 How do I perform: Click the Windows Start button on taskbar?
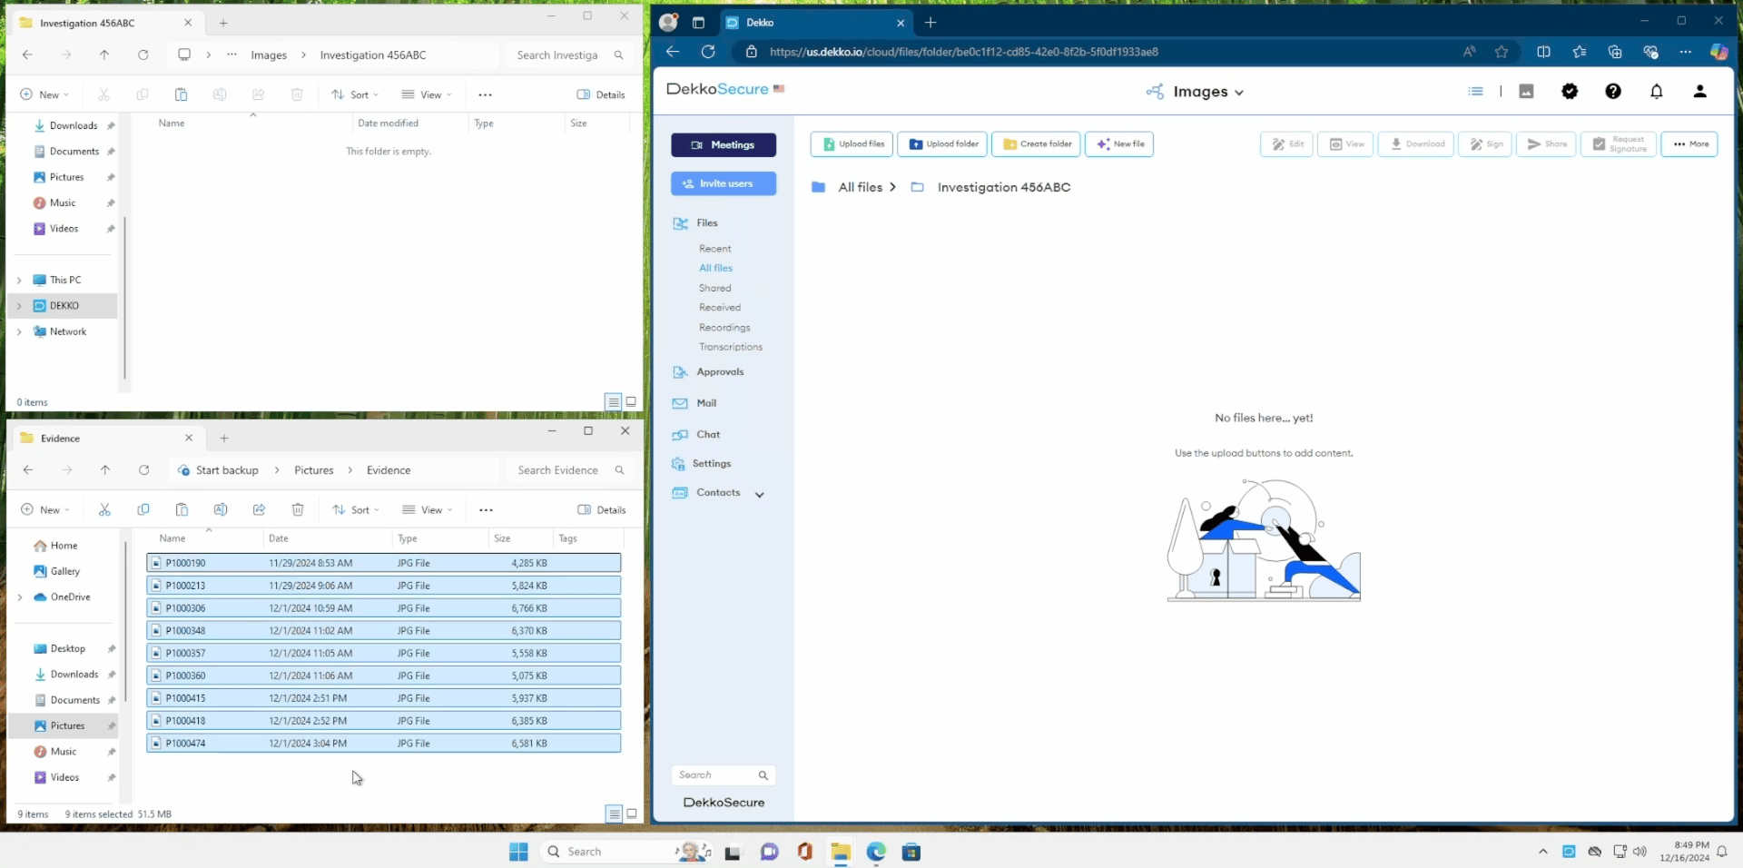click(518, 852)
